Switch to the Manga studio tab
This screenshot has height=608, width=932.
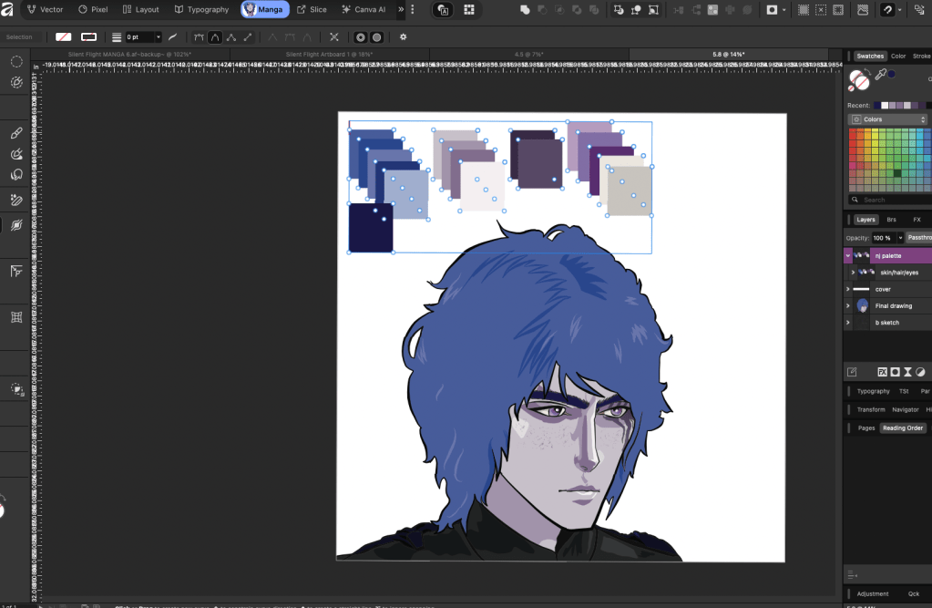(x=265, y=9)
